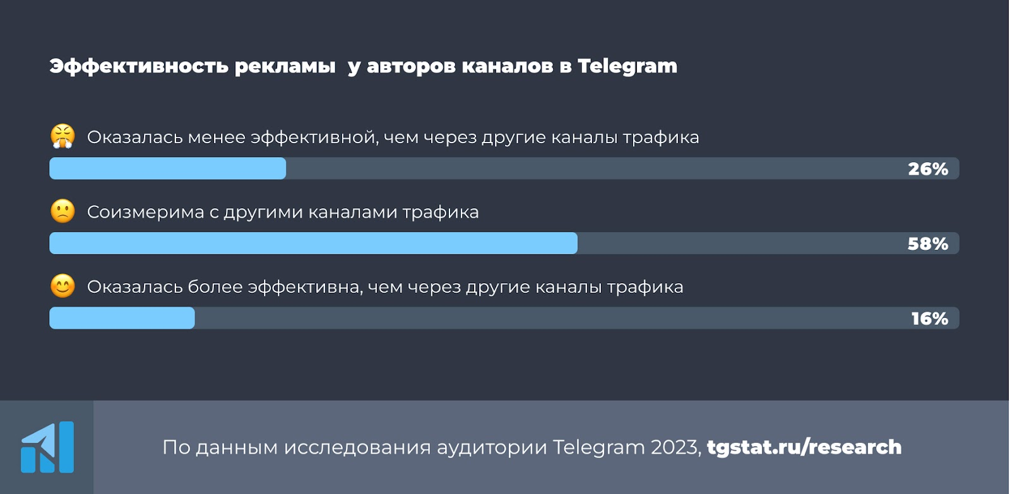
Task: Select the 'Соизмерима с другими каналами трафика' label
Action: pyautogui.click(x=283, y=212)
